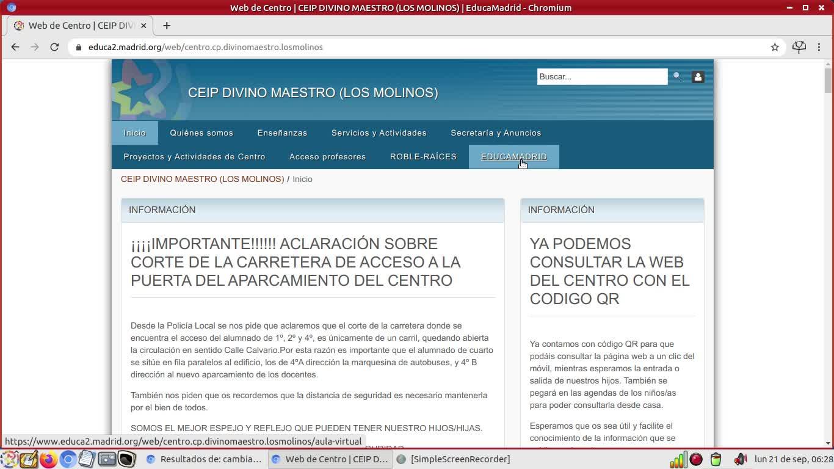This screenshot has width=834, height=469.
Task: Click the Inicio breadcrumb text
Action: tap(302, 179)
